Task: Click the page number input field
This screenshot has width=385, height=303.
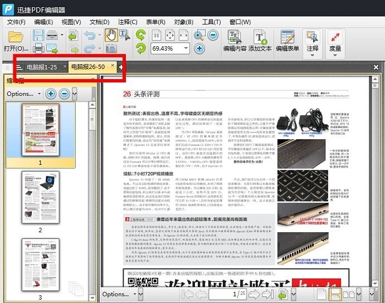Action: (227, 294)
